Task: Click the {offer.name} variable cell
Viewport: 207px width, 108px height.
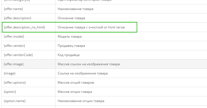Action: pos(28,9)
